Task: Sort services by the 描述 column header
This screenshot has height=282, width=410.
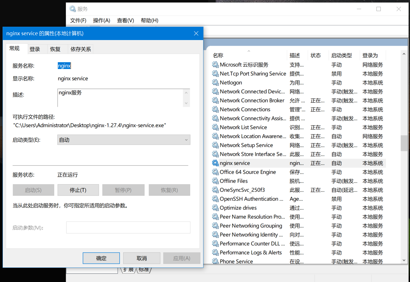Action: [297, 55]
